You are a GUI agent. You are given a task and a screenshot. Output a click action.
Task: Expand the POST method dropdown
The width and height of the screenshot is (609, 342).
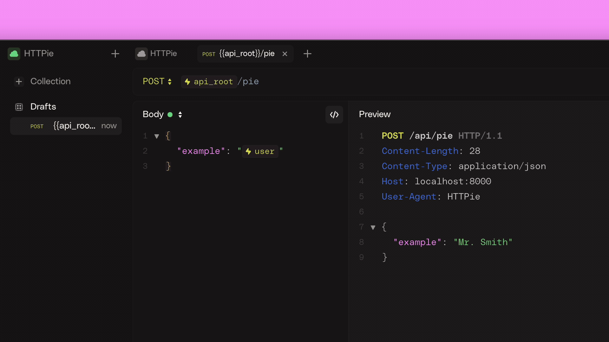[x=157, y=81]
